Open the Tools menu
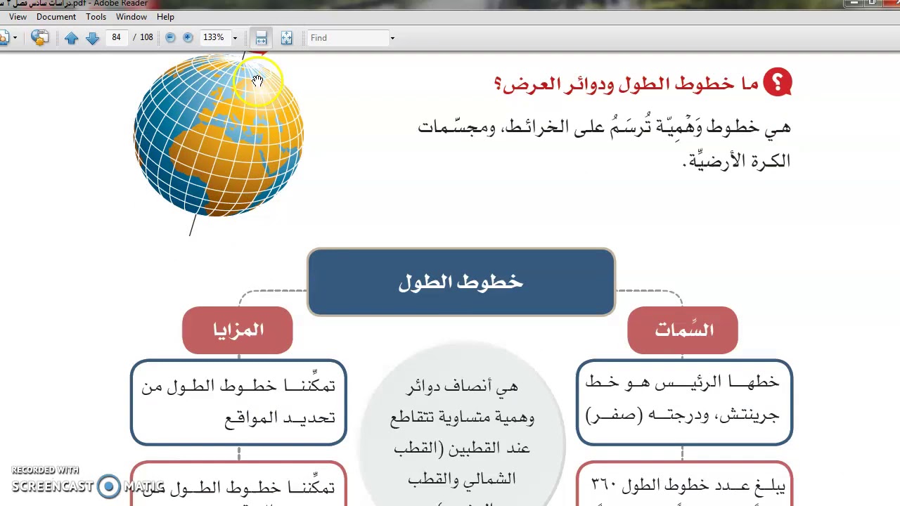 click(x=96, y=17)
